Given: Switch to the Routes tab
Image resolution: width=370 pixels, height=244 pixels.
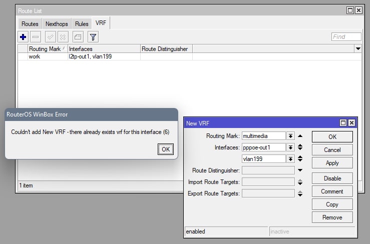Looking at the screenshot, I should click(30, 24).
